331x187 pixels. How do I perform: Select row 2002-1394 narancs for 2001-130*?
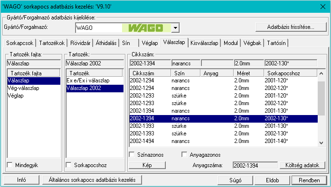click(224, 111)
